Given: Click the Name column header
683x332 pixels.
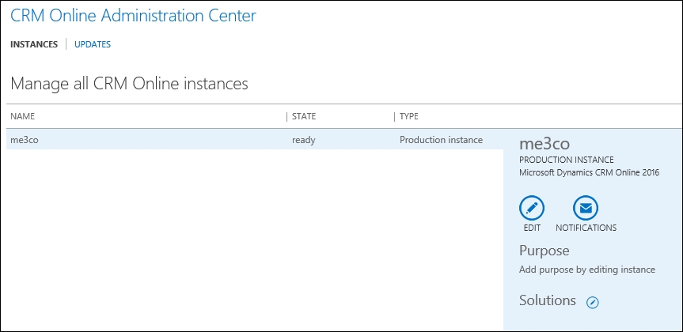Looking at the screenshot, I should [23, 117].
